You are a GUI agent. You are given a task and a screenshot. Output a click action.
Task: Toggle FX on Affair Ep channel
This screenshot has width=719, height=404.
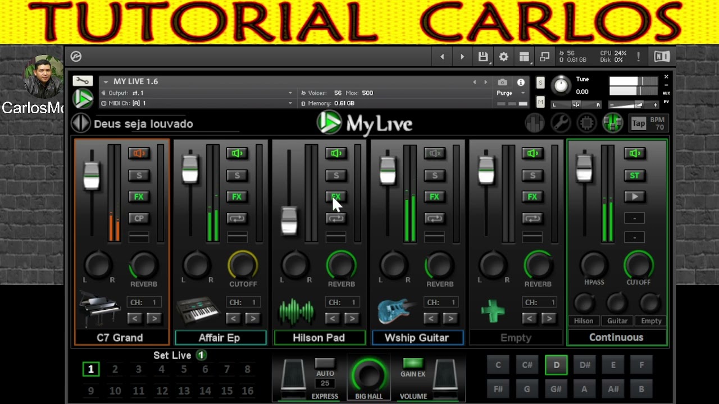[x=237, y=196]
